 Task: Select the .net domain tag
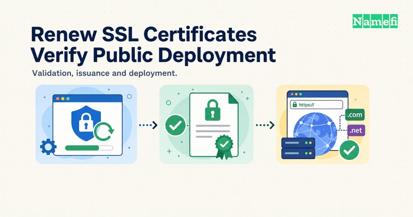click(356, 131)
